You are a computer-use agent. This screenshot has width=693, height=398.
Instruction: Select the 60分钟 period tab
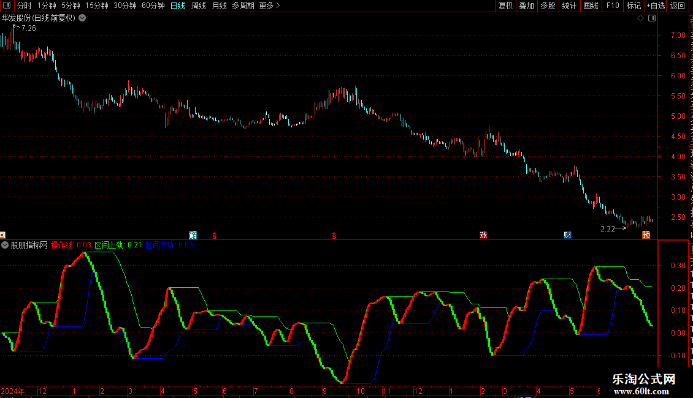click(x=153, y=6)
